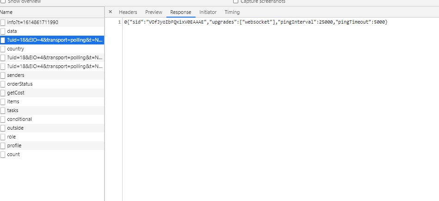Click the response JSON text containing sid
Viewport: 439px width, 201px height.
256,22
